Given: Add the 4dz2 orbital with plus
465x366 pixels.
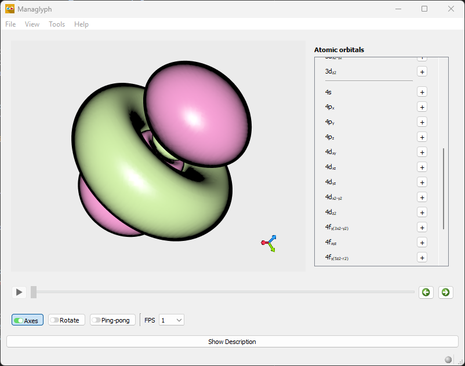Looking at the screenshot, I should pyautogui.click(x=422, y=213).
